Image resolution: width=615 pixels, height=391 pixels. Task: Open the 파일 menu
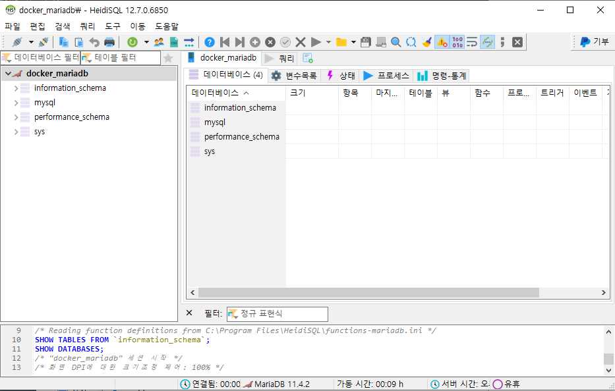[12, 26]
